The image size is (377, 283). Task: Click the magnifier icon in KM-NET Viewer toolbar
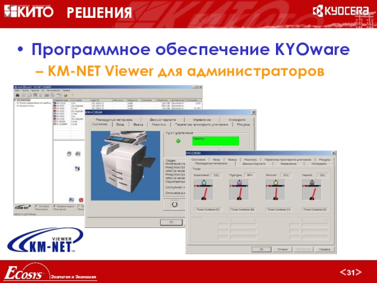click(x=29, y=95)
